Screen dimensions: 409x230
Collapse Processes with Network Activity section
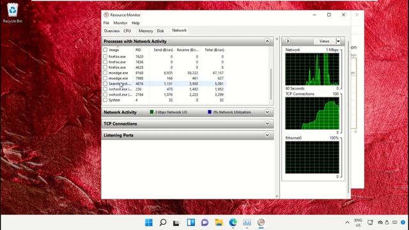(x=267, y=41)
